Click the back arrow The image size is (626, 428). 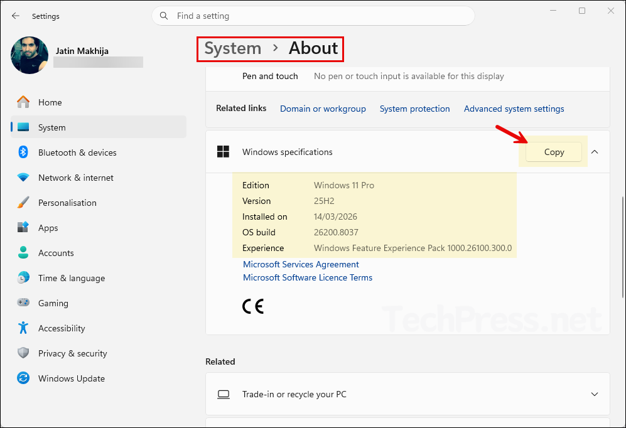pyautogui.click(x=15, y=16)
